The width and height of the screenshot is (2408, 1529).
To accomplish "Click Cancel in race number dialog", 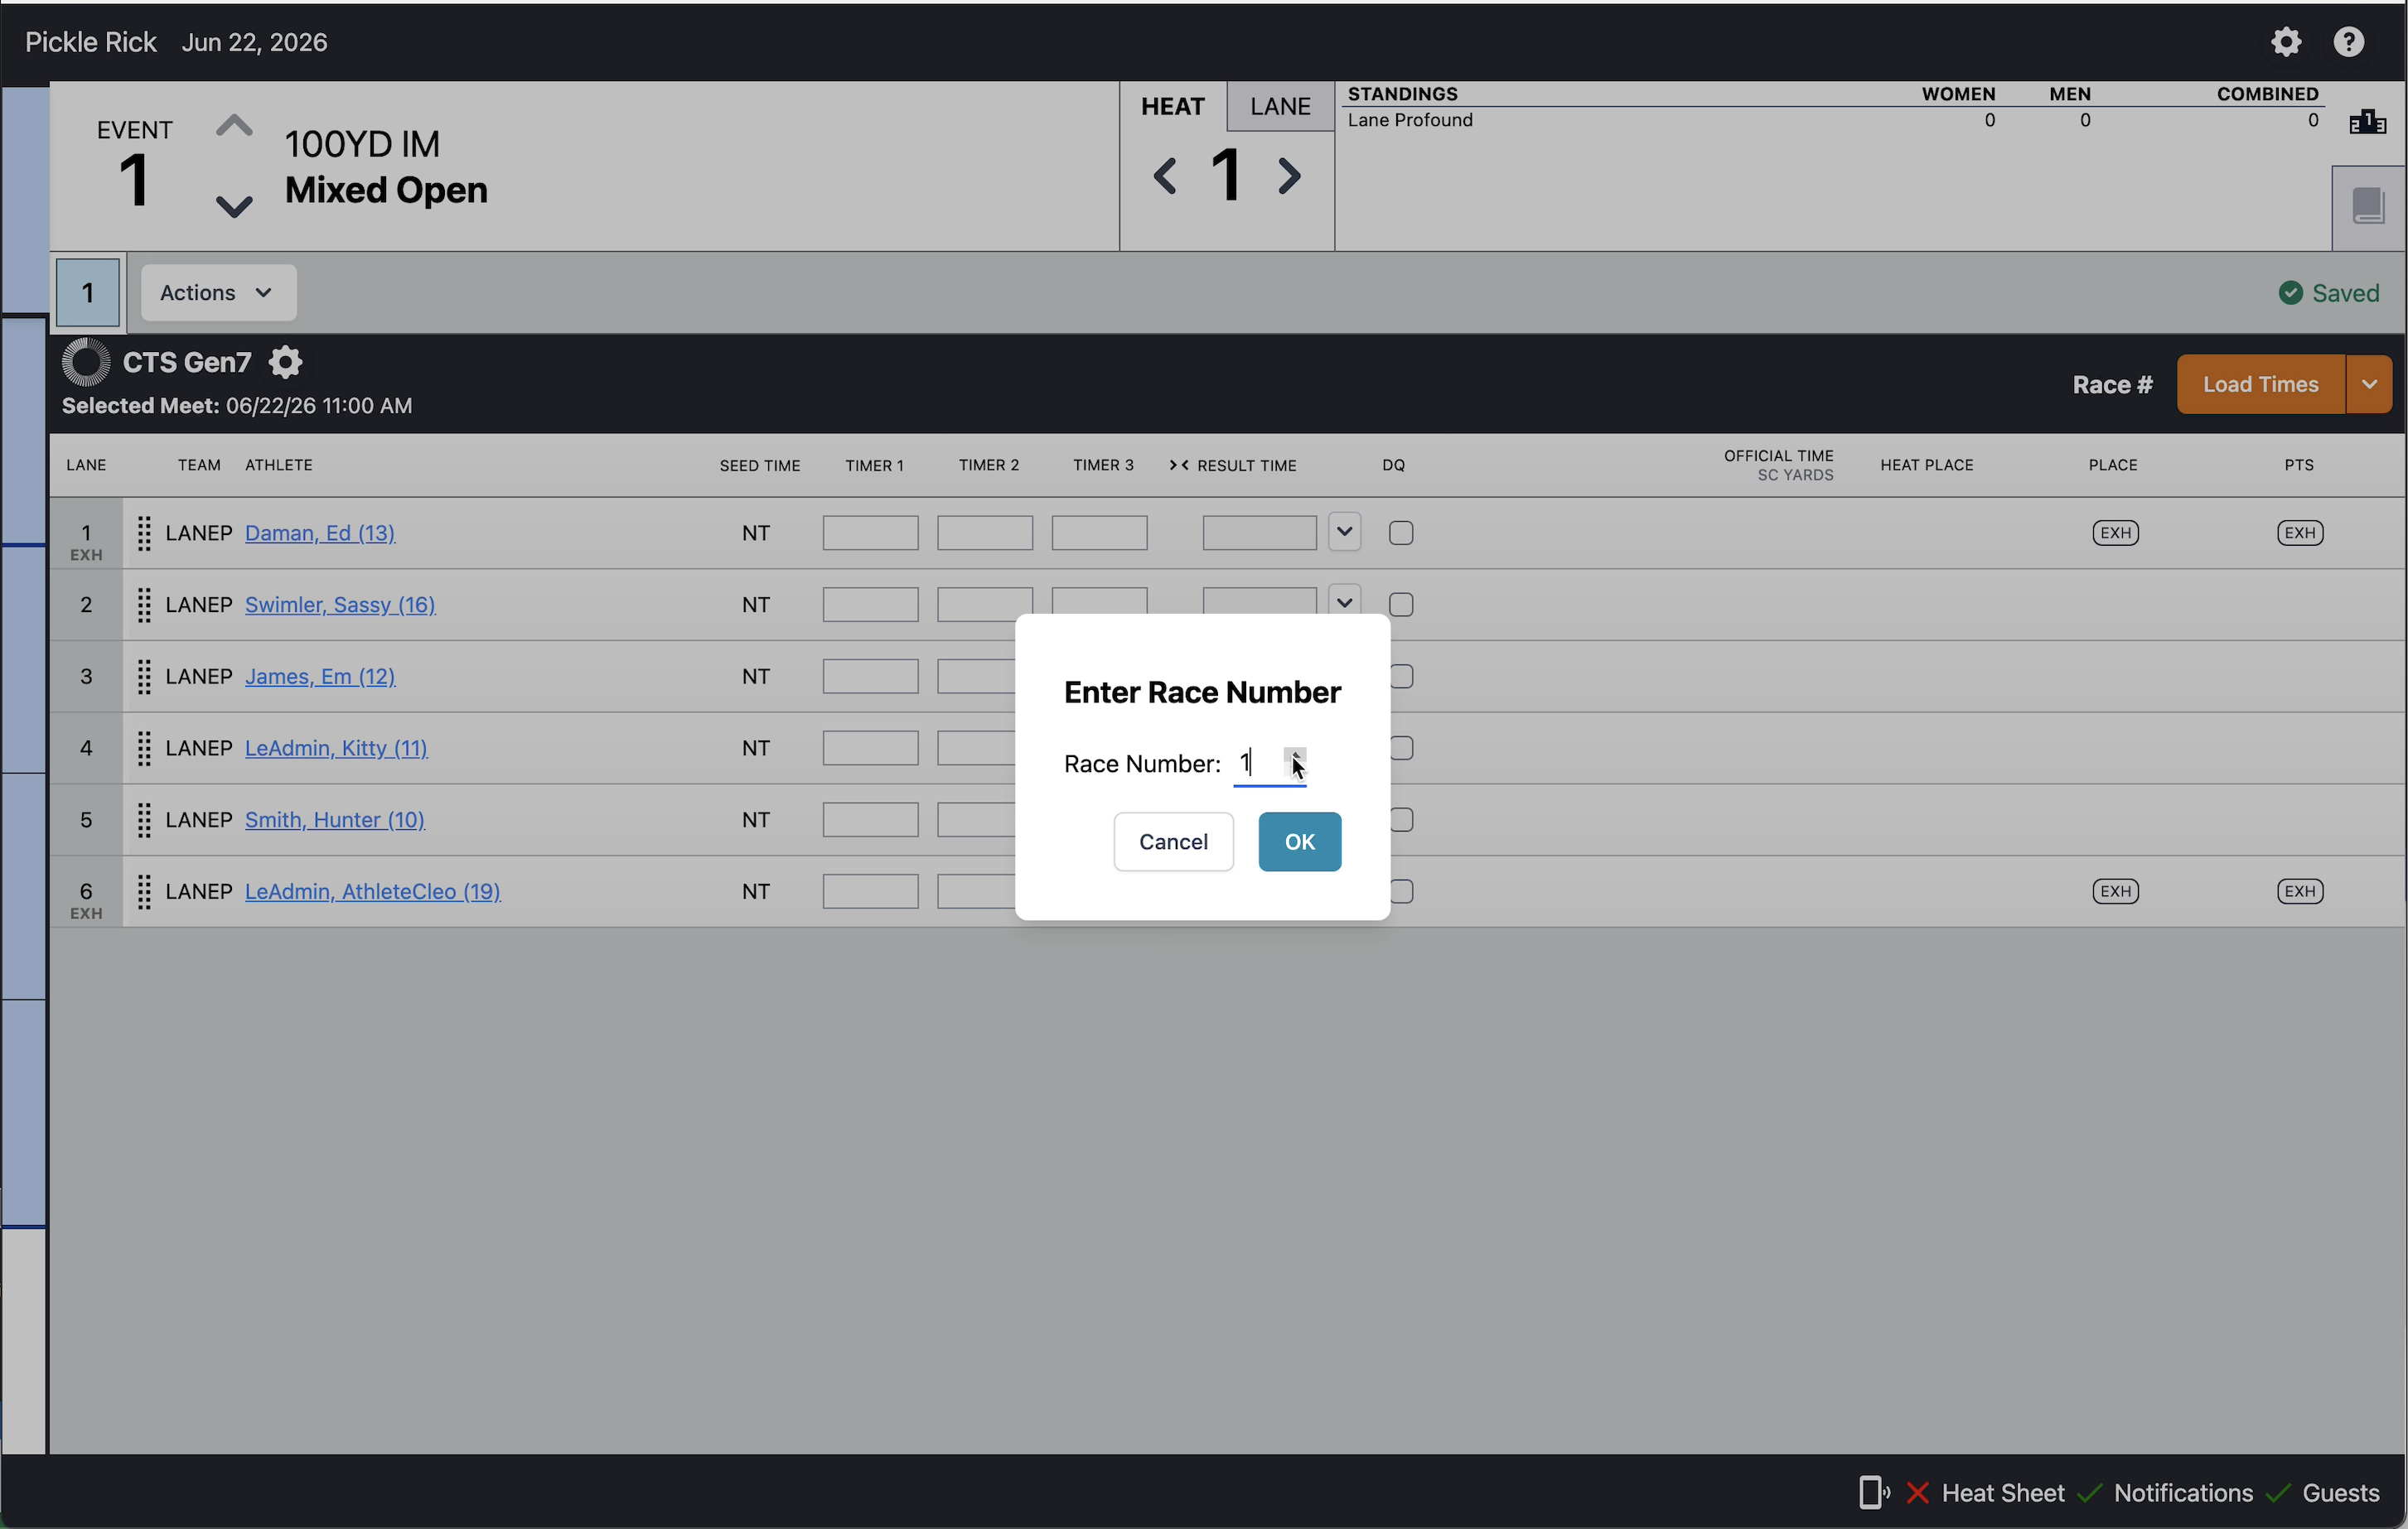I will pyautogui.click(x=1173, y=842).
